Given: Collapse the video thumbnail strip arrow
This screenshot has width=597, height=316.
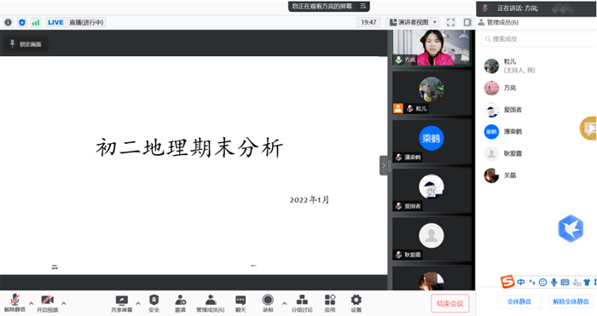Looking at the screenshot, I should [384, 165].
